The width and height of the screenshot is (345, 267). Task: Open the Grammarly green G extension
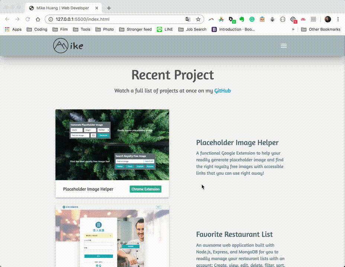click(x=252, y=19)
